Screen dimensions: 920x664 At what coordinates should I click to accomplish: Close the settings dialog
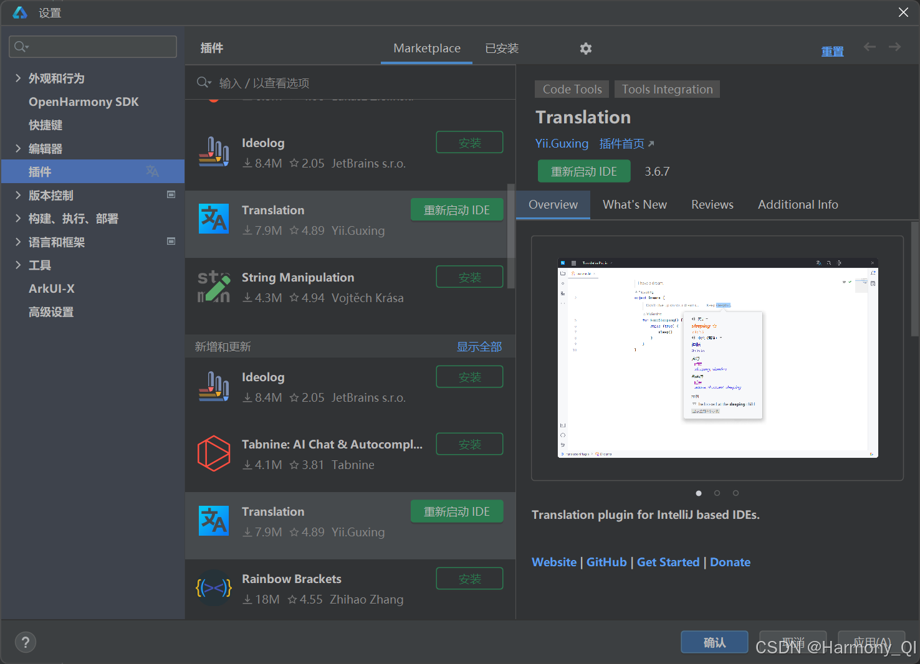(x=903, y=12)
